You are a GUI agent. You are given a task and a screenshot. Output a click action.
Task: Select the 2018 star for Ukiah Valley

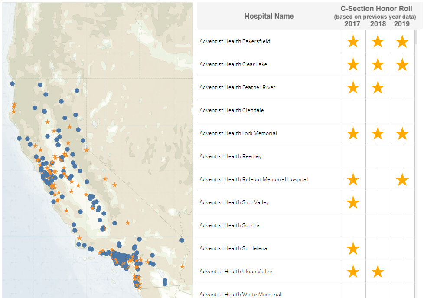(378, 272)
